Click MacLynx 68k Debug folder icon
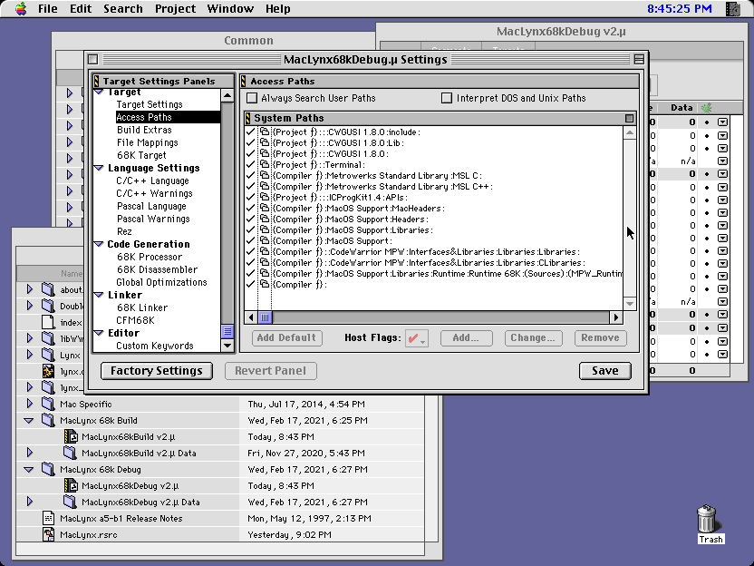Screen dimensions: 754x566 (x=49, y=469)
